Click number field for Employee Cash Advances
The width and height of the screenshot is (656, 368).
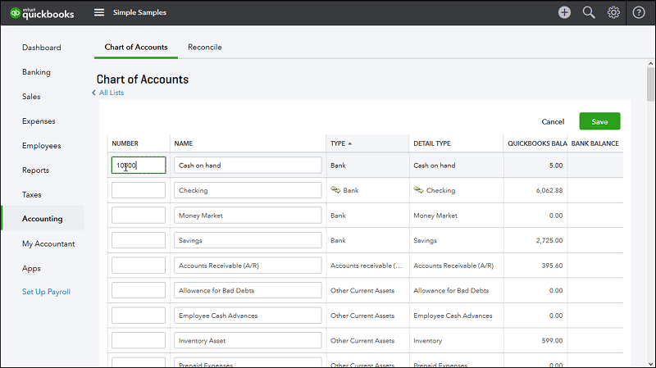pyautogui.click(x=139, y=316)
